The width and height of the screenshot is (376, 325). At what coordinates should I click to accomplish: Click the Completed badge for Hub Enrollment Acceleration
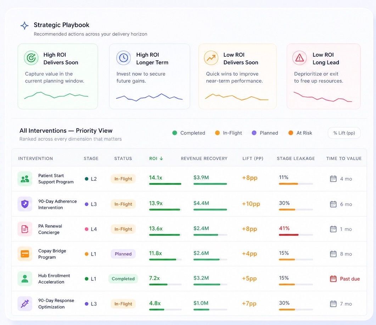(x=123, y=279)
